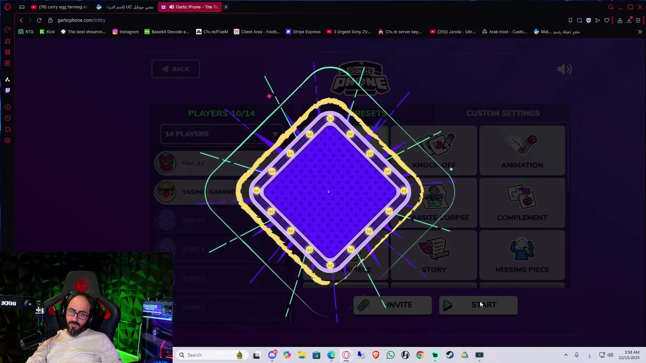Screen dimensions: 646x363
Task: Open the RTG bookmark
Action: click(26, 32)
